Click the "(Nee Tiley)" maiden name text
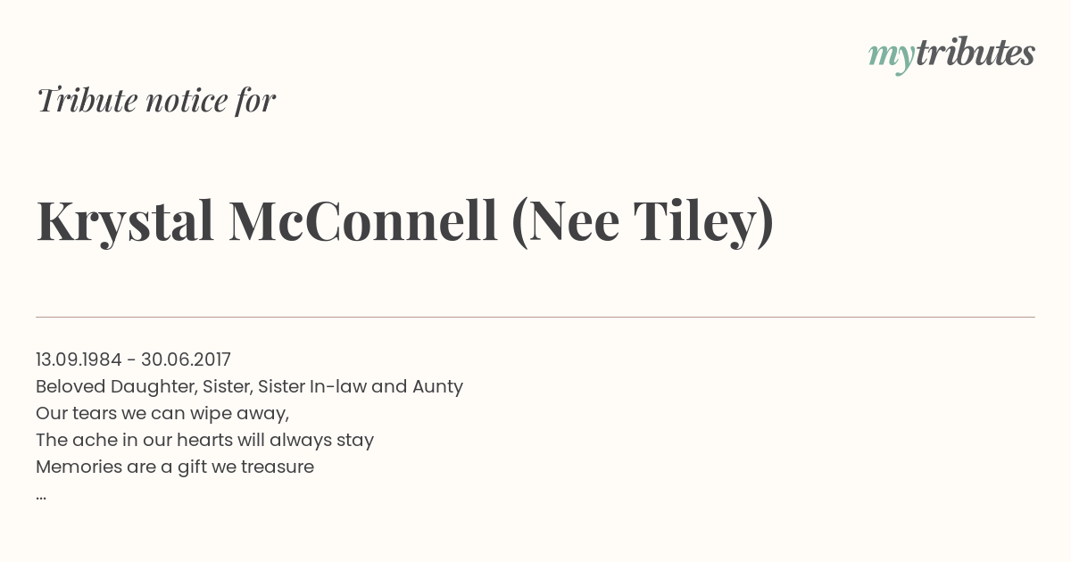 [643, 222]
